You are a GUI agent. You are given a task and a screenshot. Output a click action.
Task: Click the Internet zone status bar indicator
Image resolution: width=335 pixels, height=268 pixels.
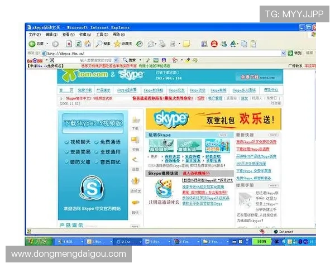tap(284, 232)
